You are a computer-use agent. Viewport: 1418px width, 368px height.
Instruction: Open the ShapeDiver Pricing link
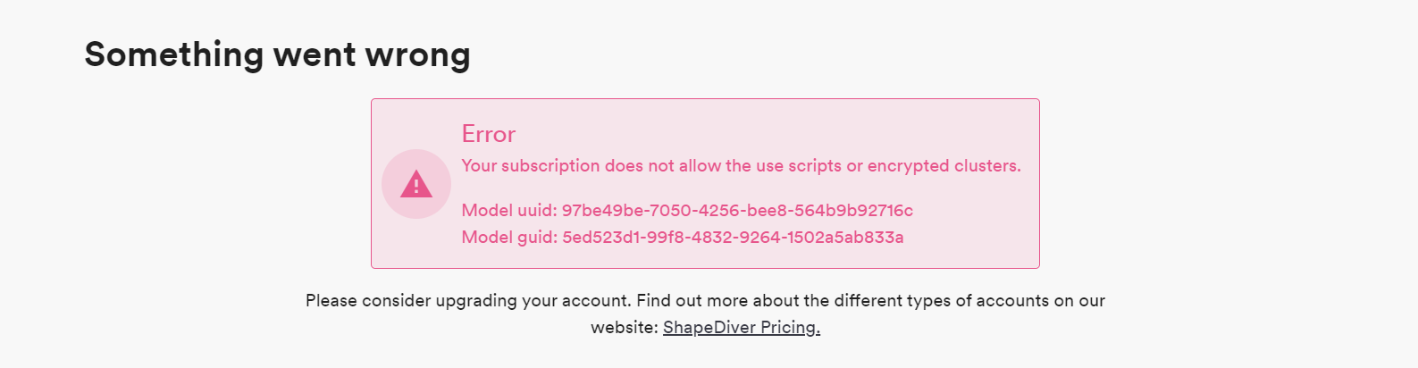741,327
